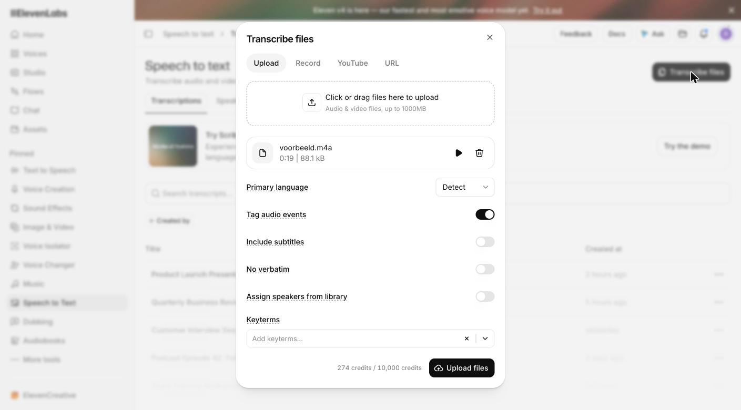Click the upload arrow icon in drop zone

point(312,102)
